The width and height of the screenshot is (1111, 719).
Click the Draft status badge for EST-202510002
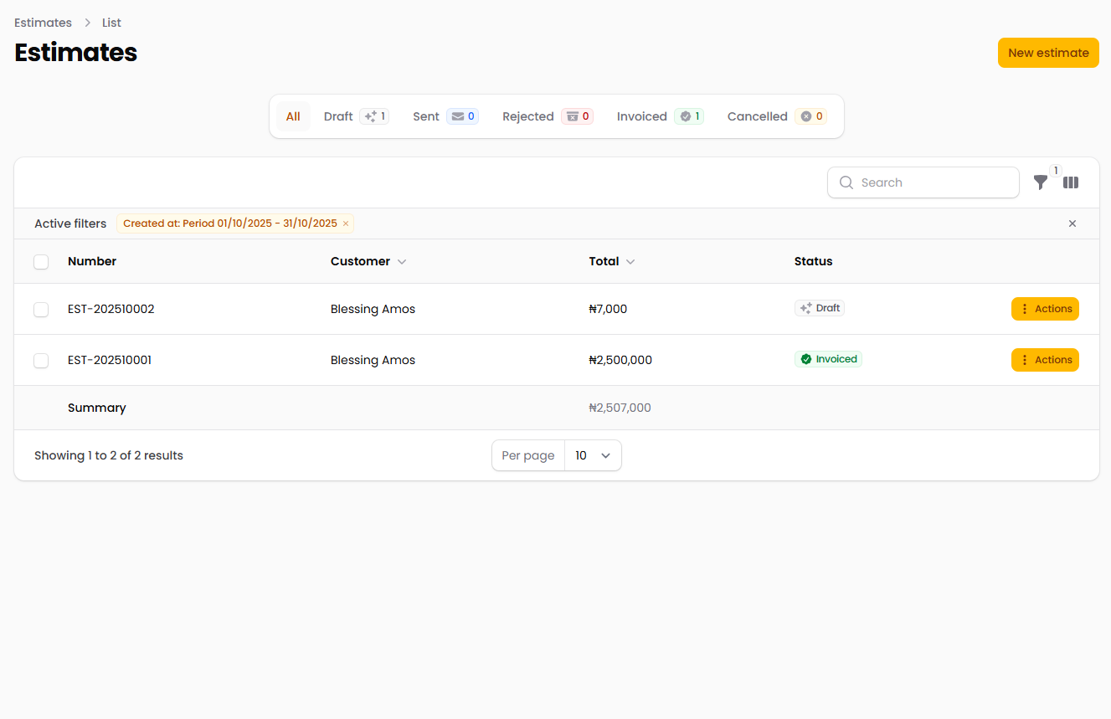(820, 308)
